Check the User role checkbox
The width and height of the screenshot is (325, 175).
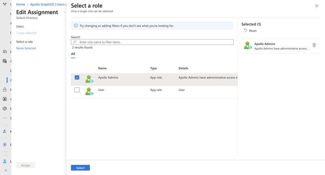point(77,90)
